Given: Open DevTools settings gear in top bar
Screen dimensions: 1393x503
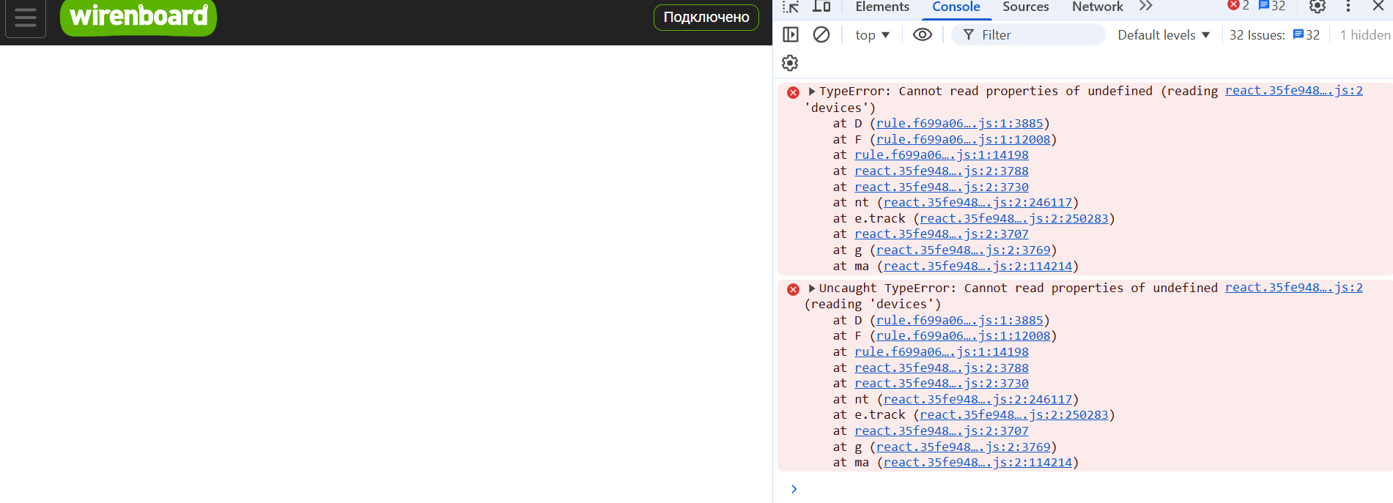Looking at the screenshot, I should coord(1317,7).
